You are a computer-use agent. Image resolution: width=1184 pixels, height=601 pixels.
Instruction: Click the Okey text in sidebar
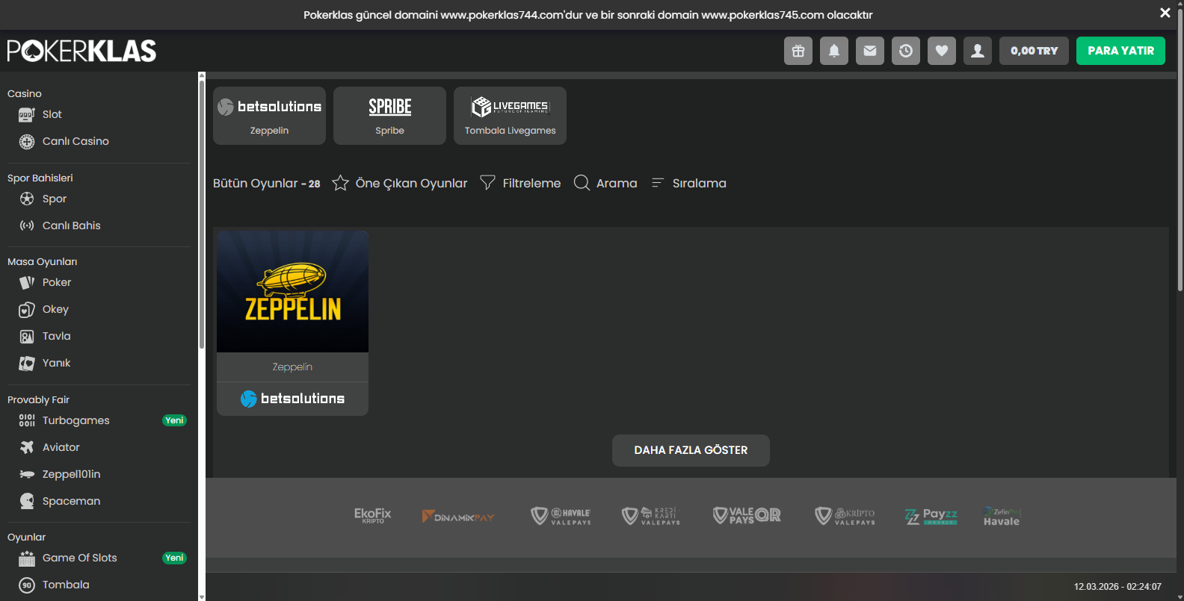pyautogui.click(x=55, y=309)
